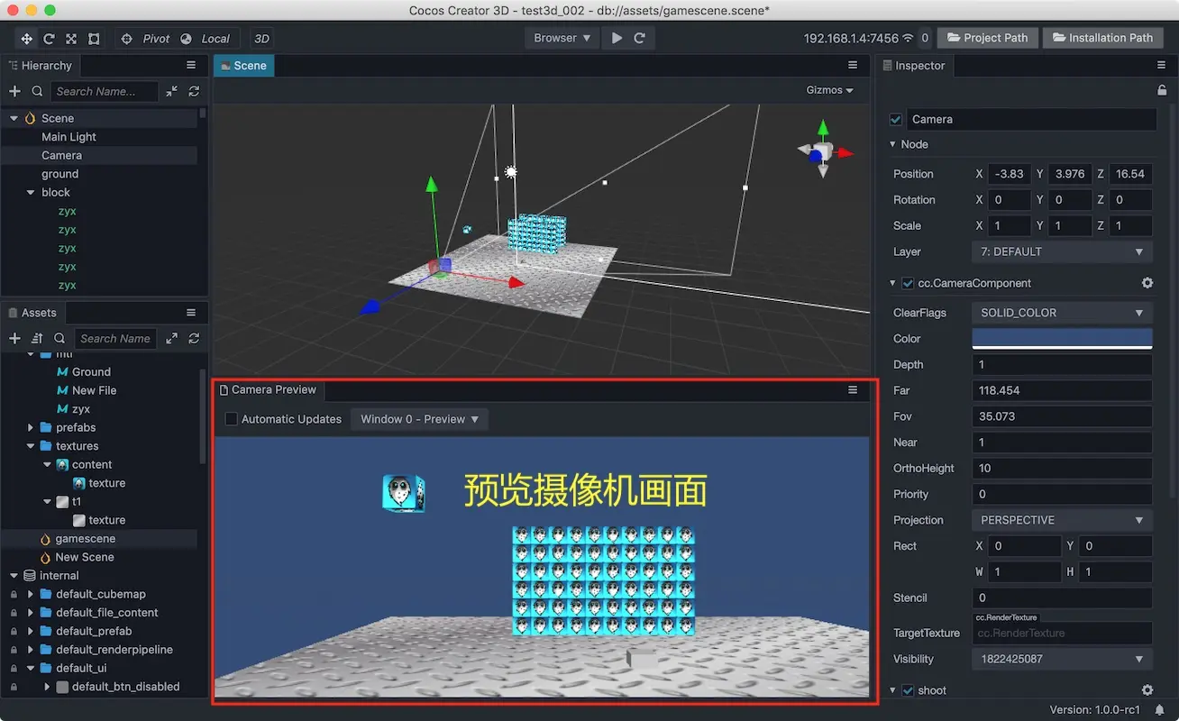Add a new node in Hierarchy
The image size is (1179, 721).
tap(14, 91)
